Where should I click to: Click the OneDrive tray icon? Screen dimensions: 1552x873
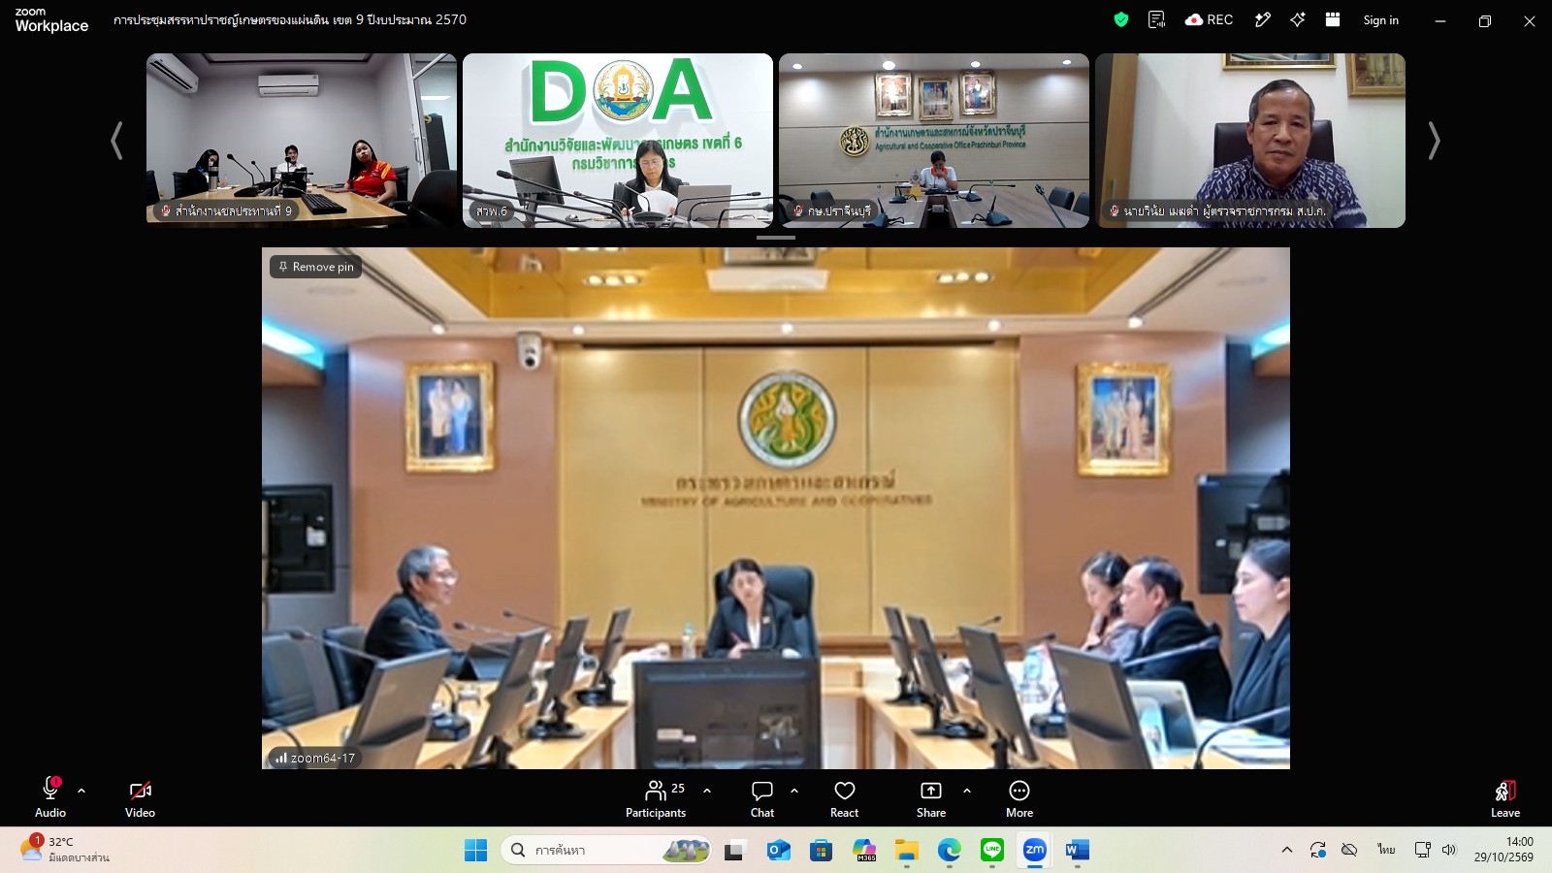tap(1349, 850)
